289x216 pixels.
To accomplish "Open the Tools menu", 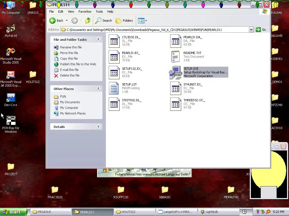I will coord(99,12).
